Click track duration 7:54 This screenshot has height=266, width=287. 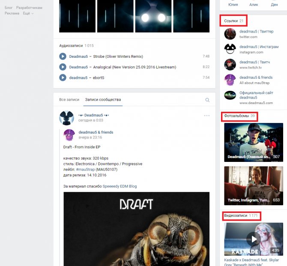pyautogui.click(x=206, y=78)
